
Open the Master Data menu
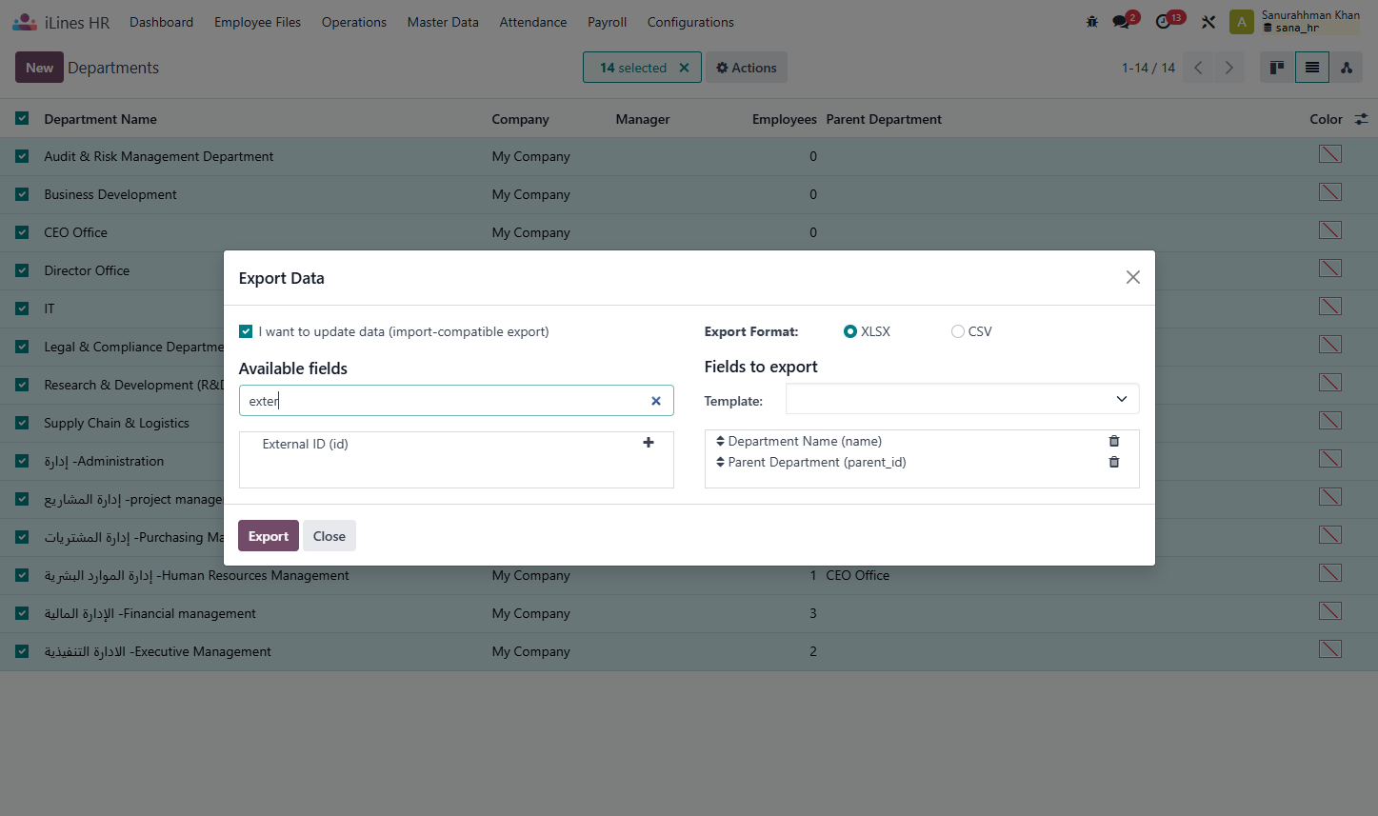coord(443,22)
